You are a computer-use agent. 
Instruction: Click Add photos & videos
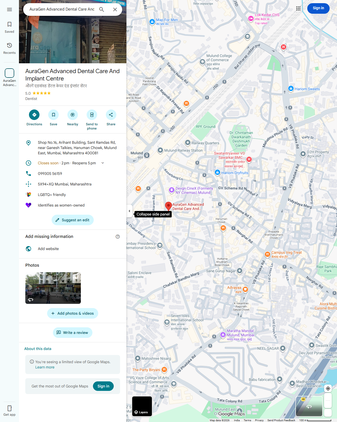[x=73, y=313]
